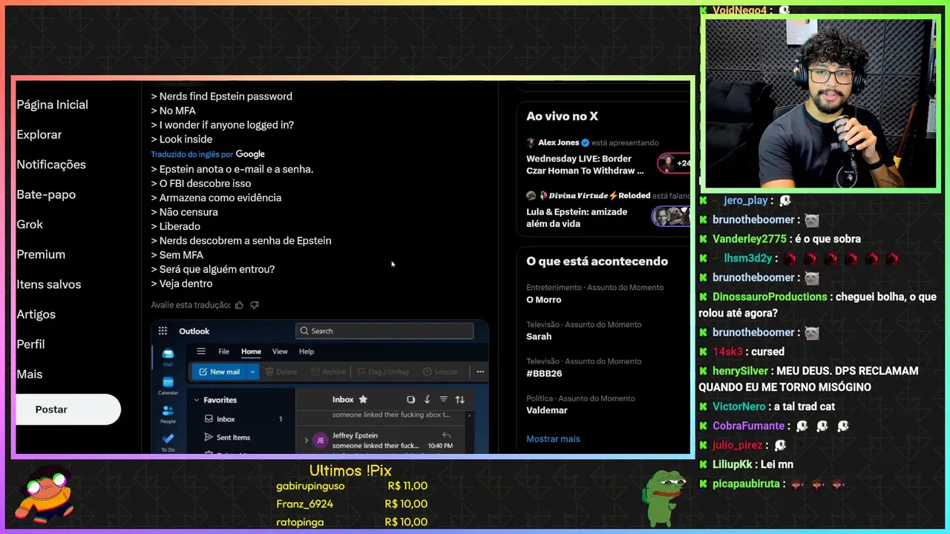Open Calendar in Outlook sidebar
Screen dimensions: 950x534
tap(168, 385)
